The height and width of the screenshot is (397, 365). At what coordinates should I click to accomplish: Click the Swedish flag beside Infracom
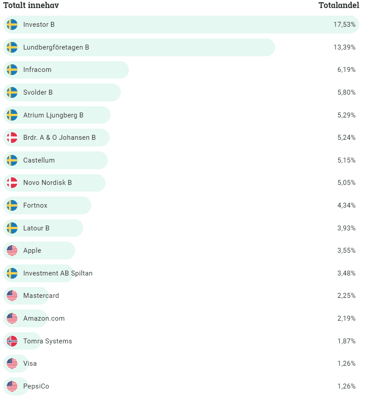(x=12, y=70)
